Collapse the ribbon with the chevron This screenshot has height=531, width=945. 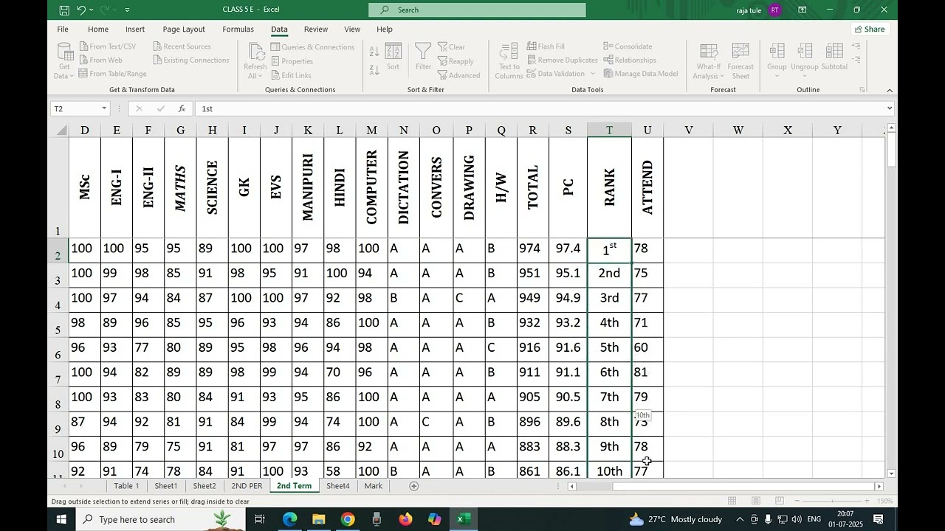click(x=889, y=90)
